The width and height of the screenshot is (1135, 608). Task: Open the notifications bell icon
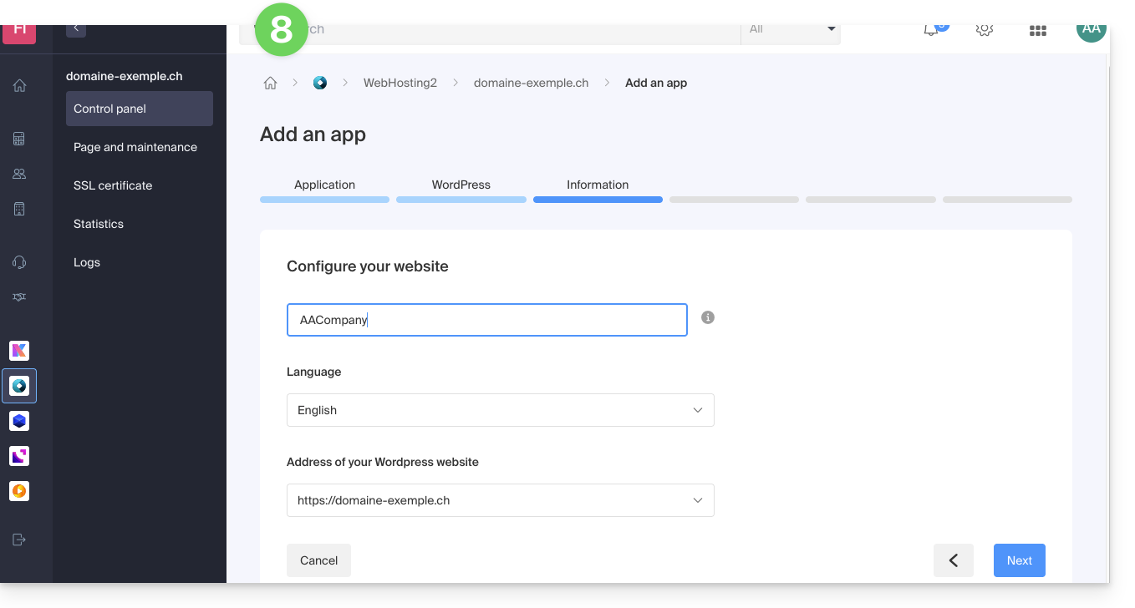click(931, 30)
